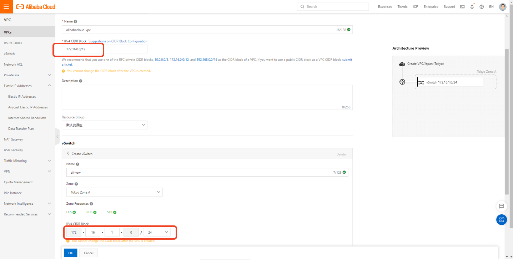Open the subnet mask dropdown showing 24
The height and width of the screenshot is (260, 513).
(x=157, y=232)
